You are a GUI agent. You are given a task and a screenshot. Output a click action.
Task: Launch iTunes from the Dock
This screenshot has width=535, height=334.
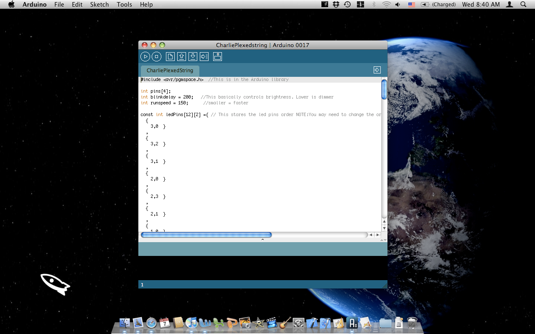[x=192, y=323]
